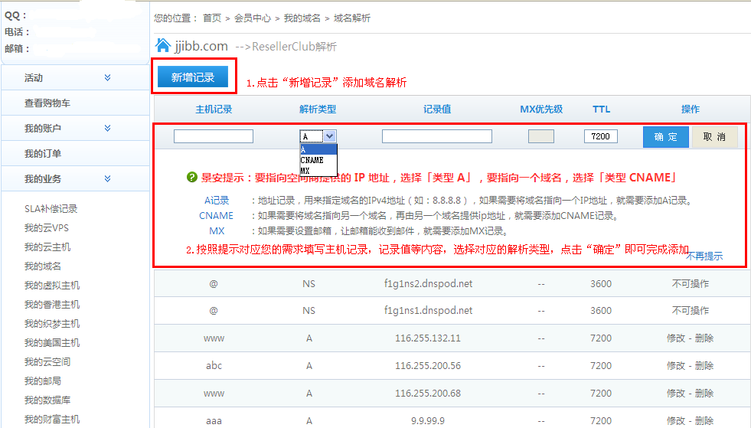Choose MX option in the type list

click(305, 170)
